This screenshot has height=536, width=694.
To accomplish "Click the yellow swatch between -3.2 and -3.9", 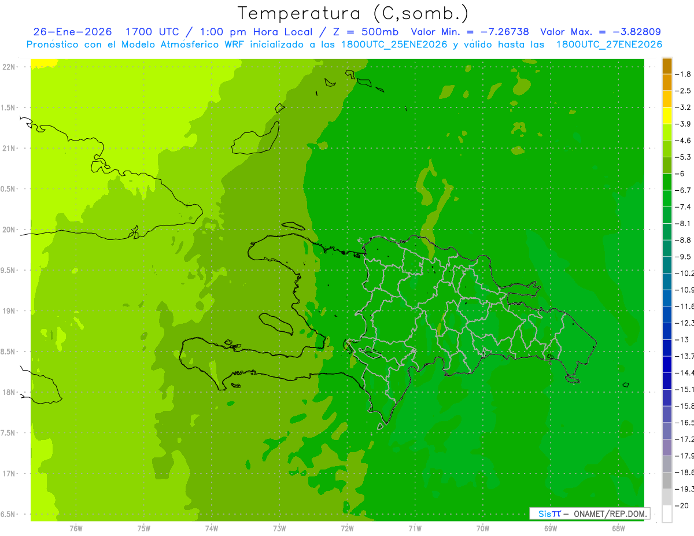I will pos(667,116).
